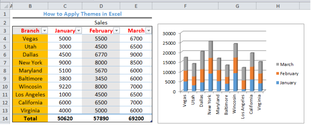Click the March legend entry in chart
Image resolution: width=311 pixels, height=125 pixels.
click(284, 64)
